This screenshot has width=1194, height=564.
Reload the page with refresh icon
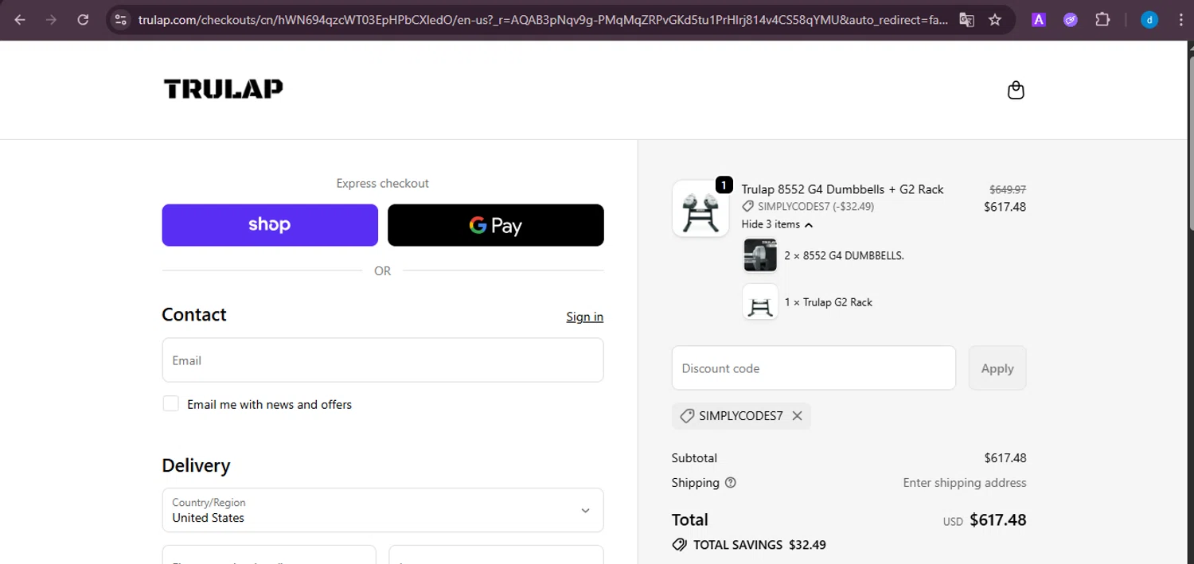pyautogui.click(x=83, y=20)
